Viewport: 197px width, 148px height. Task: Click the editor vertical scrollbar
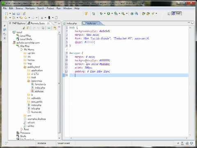pos(190,81)
